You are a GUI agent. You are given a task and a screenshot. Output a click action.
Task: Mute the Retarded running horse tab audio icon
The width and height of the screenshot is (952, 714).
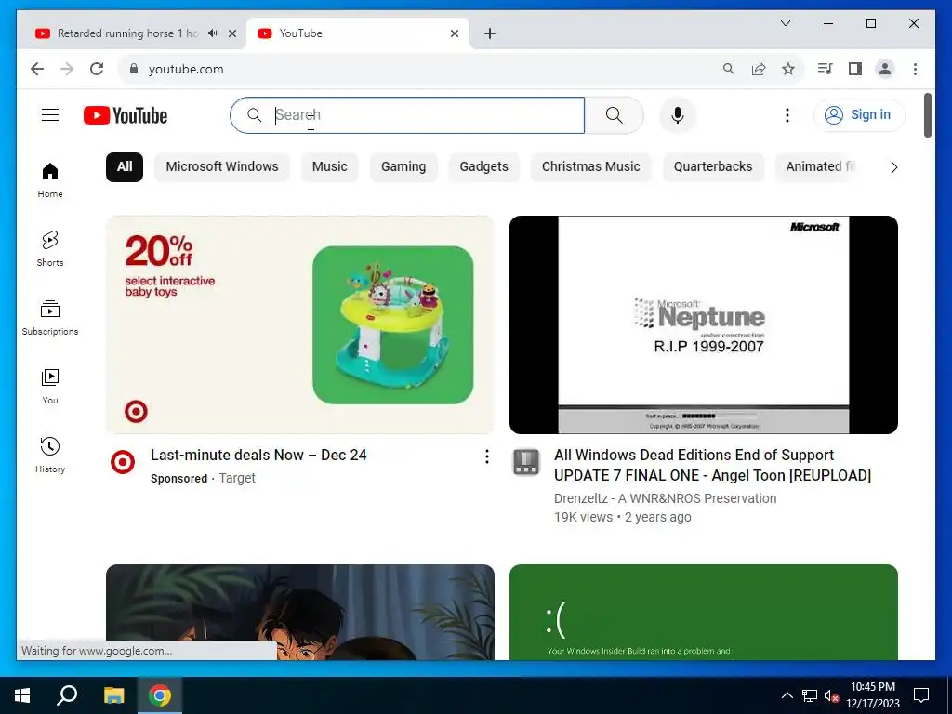[213, 33]
